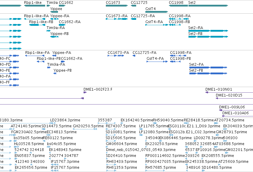Select EST EK208555.5prime
Image resolution: width=253 pixels, height=172 pixels.
[203, 159]
